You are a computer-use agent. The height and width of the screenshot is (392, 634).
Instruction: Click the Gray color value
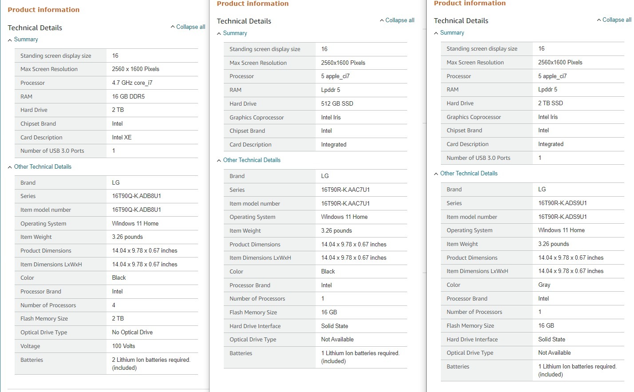pyautogui.click(x=544, y=285)
